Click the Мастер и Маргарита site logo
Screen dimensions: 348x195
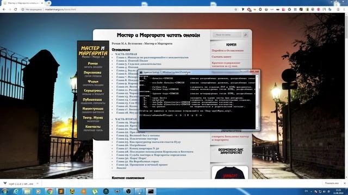(x=93, y=51)
